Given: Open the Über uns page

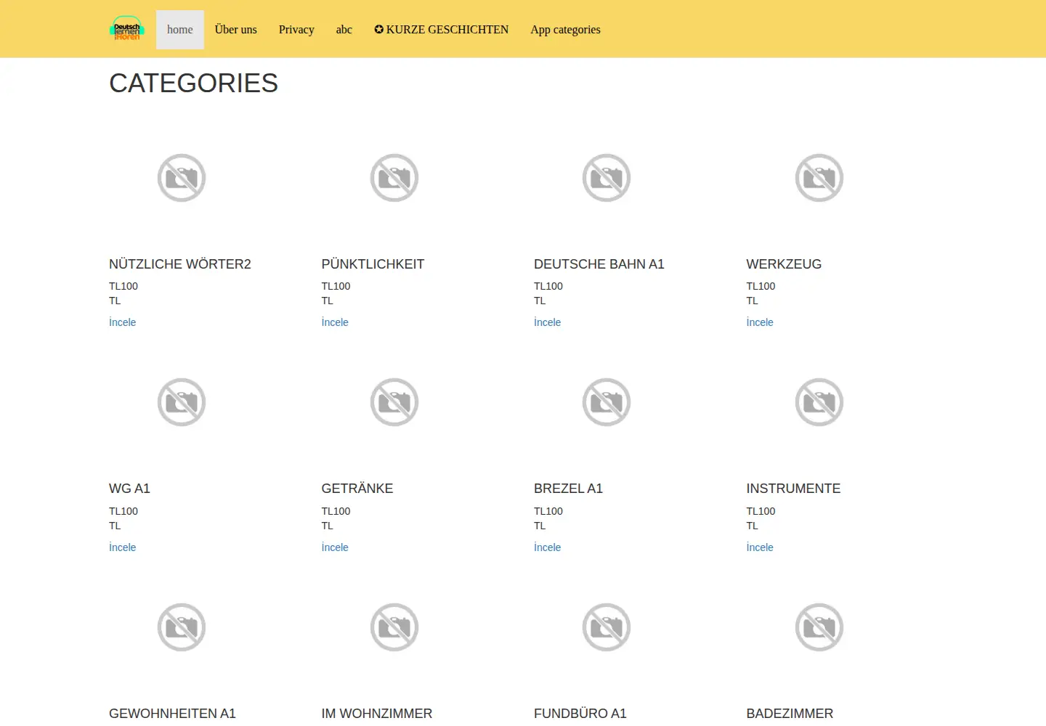Looking at the screenshot, I should [236, 30].
